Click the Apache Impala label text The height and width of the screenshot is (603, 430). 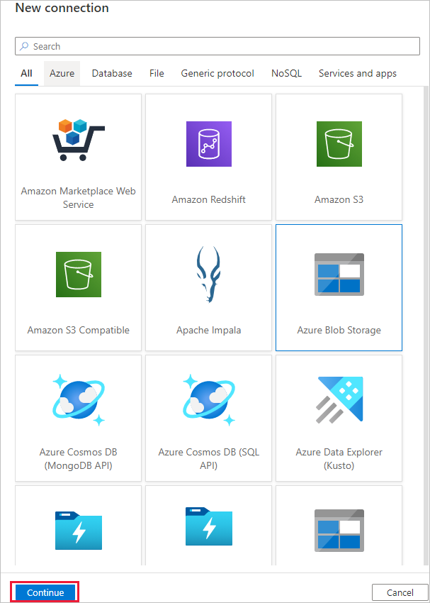click(x=209, y=330)
